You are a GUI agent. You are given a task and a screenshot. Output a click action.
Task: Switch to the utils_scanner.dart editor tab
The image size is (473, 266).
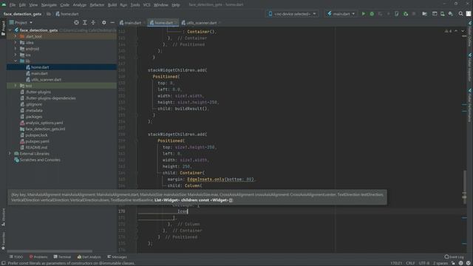tap(201, 23)
